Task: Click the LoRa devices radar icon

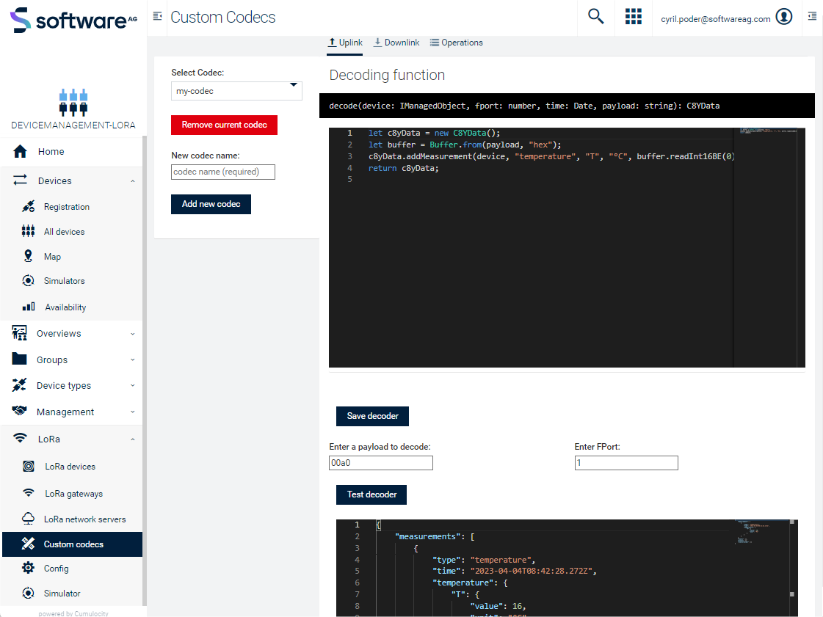Action: [x=29, y=466]
